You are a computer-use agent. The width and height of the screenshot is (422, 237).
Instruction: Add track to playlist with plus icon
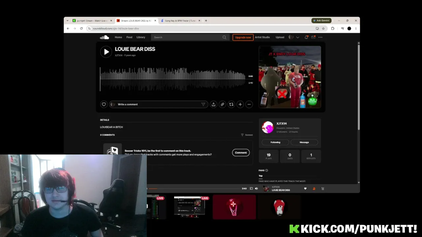[240, 104]
